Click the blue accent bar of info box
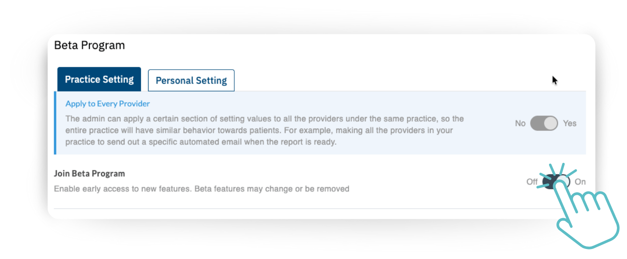The width and height of the screenshot is (627, 259). point(55,123)
